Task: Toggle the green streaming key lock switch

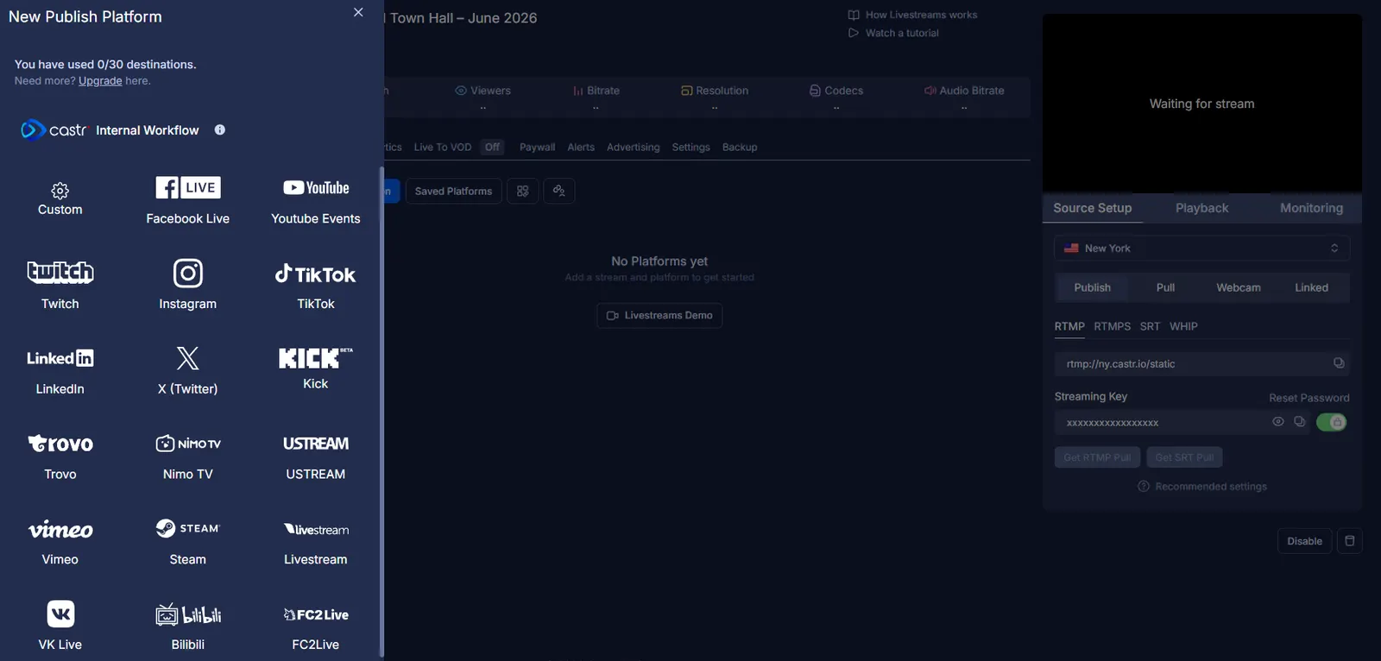Action: click(1331, 422)
